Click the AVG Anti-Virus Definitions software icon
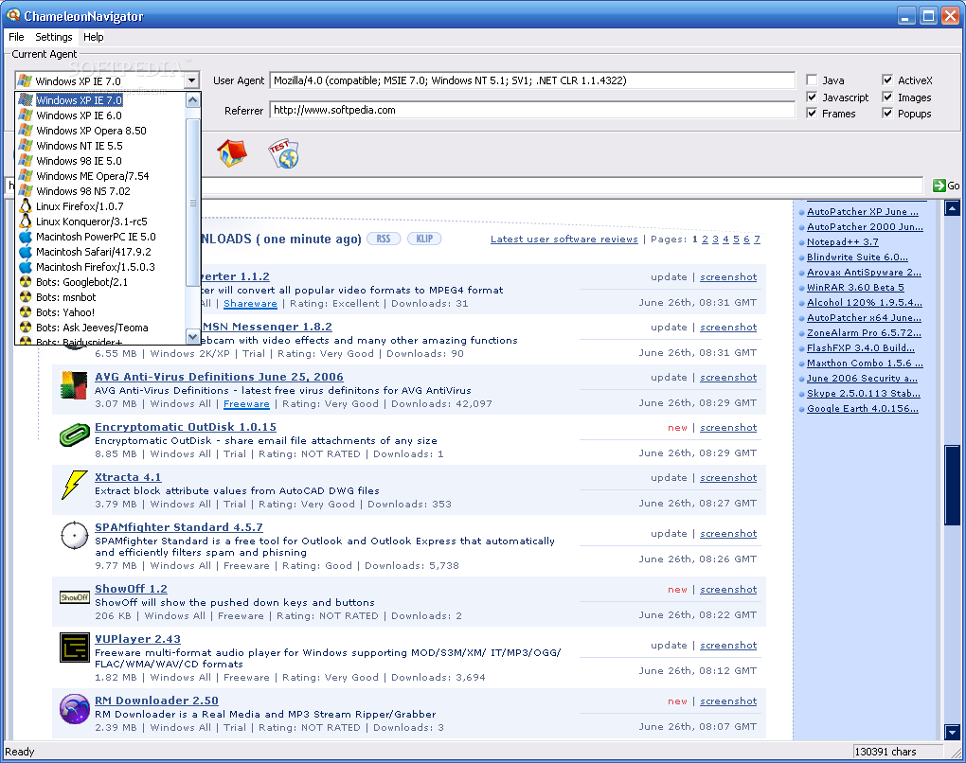The width and height of the screenshot is (966, 763). [x=74, y=385]
